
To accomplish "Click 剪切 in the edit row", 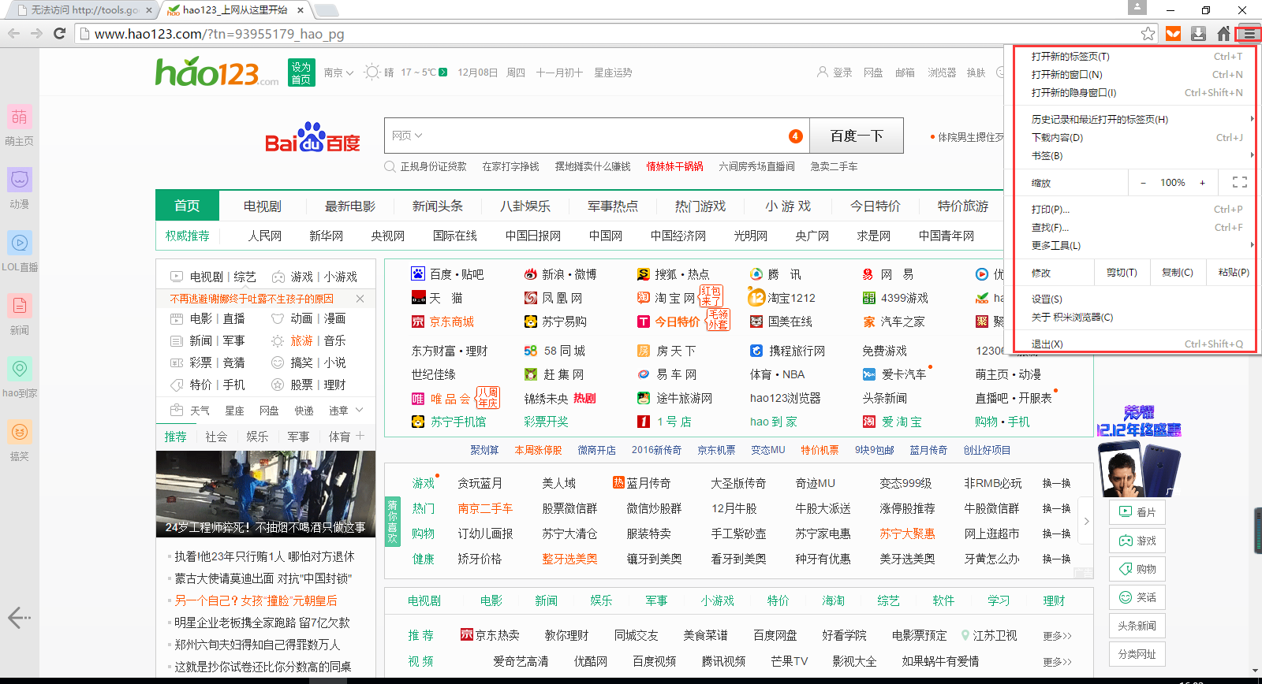I will point(1122,273).
